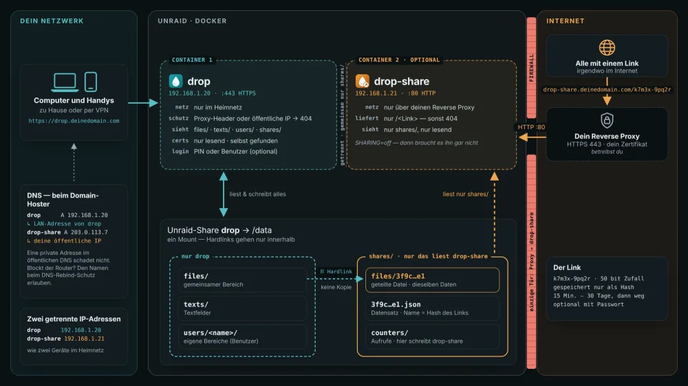The width and height of the screenshot is (688, 386).
Task: Select the counters/ Aufrufe box
Action: [x=432, y=337]
